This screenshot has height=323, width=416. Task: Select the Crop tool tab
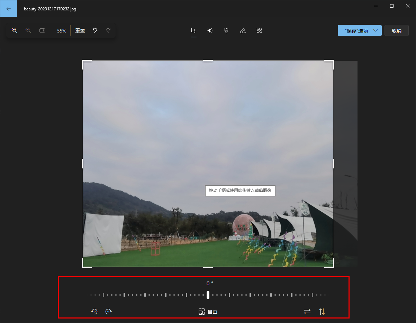pos(193,30)
